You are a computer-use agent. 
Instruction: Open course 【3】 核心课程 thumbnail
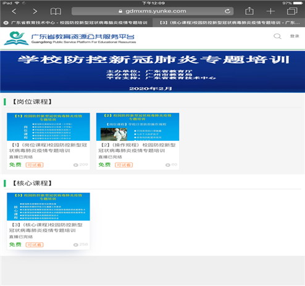pos(48,206)
